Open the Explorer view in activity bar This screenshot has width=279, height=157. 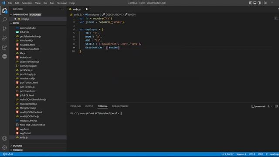tap(5, 10)
